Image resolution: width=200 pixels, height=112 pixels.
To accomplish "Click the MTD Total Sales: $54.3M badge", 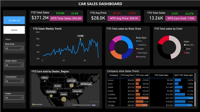I will pyautogui.click(x=66, y=18).
